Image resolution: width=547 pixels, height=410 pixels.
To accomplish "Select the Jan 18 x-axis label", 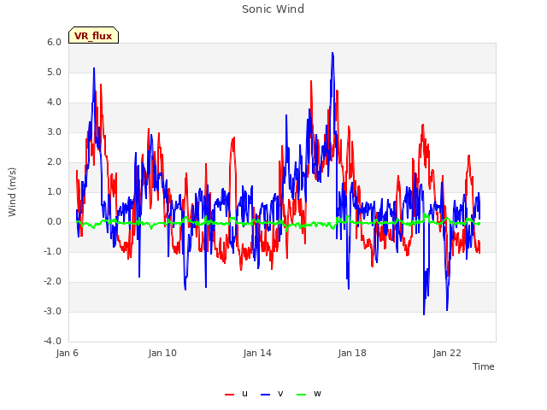I will [x=352, y=353].
